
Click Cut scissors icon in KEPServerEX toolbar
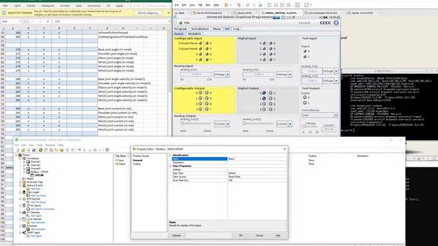coord(85,150)
